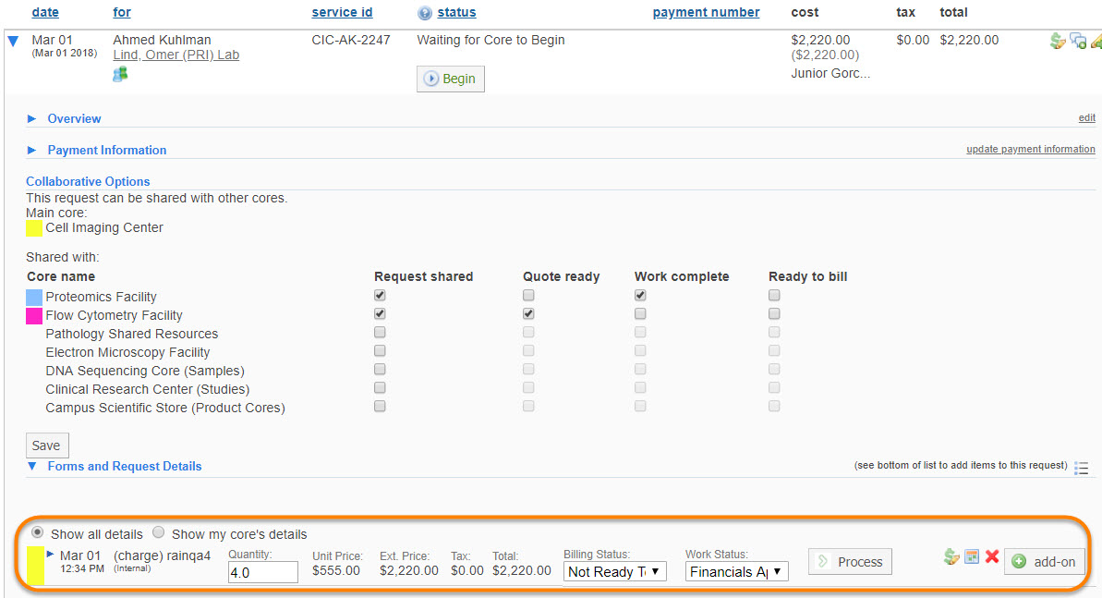Open the add comment speech bubbles icon
This screenshot has height=598, width=1102.
1078,41
